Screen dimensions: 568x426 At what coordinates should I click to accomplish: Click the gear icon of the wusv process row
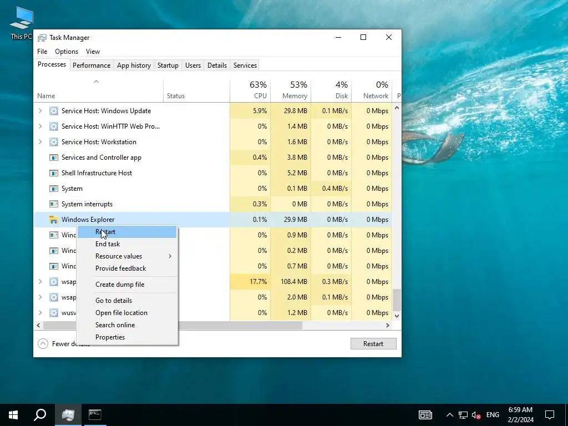[x=54, y=313]
